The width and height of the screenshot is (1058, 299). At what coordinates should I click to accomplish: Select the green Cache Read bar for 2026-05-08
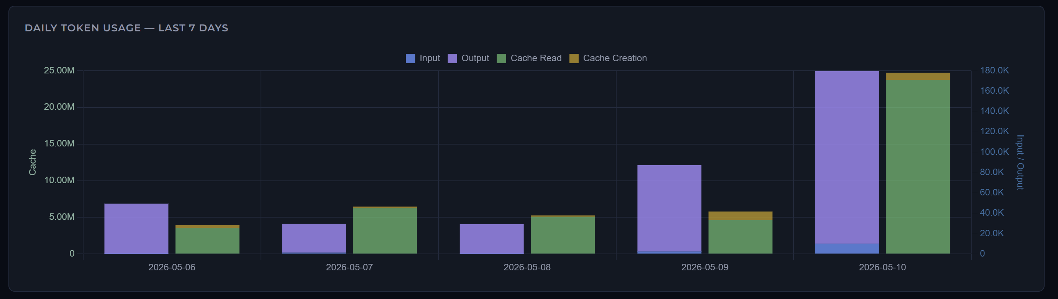tap(563, 235)
